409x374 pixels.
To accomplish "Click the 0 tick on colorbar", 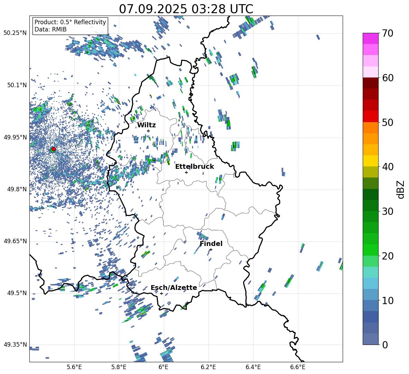I will tap(385, 345).
